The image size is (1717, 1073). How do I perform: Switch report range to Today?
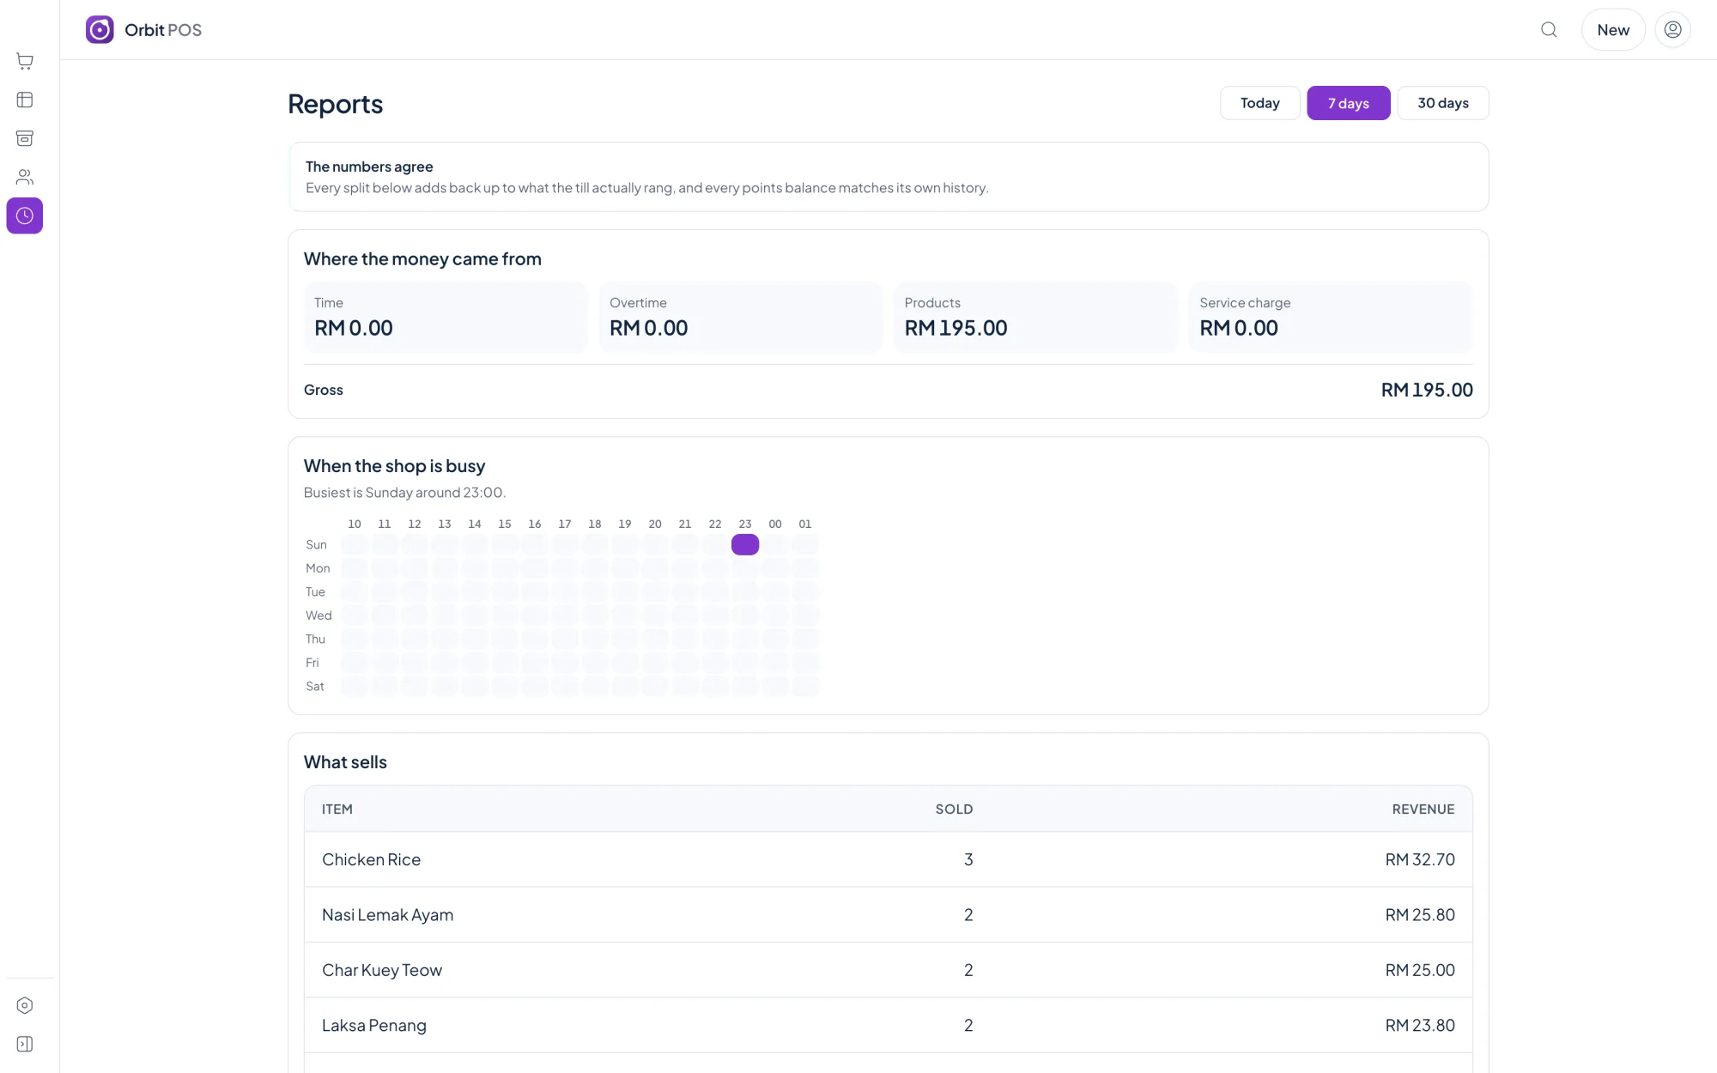(1259, 103)
